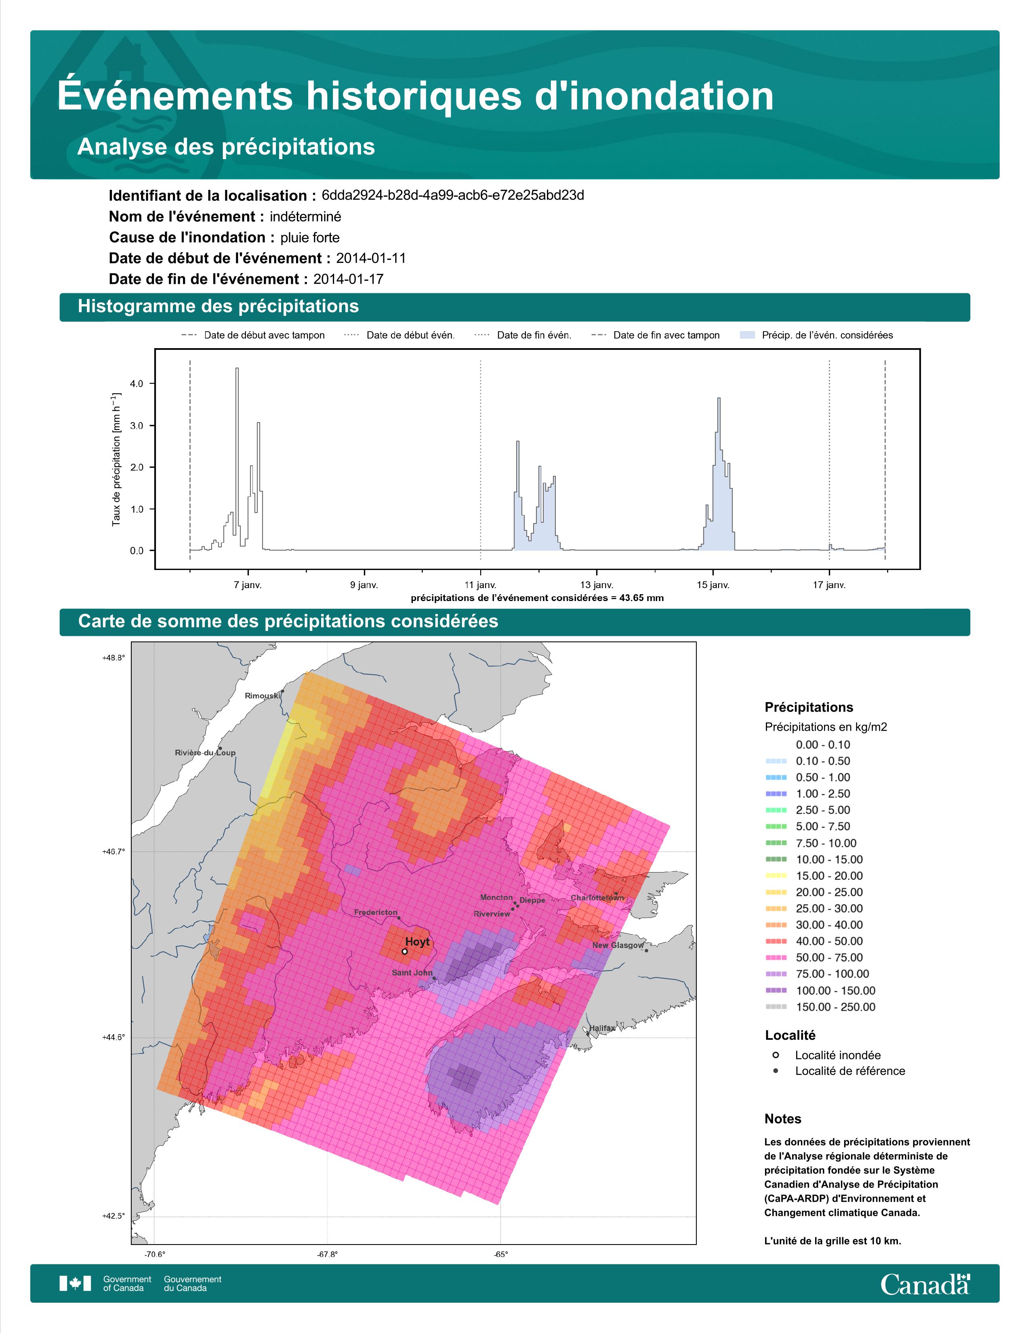
Task: Click the Rimouski reference point on map
Action: [283, 692]
